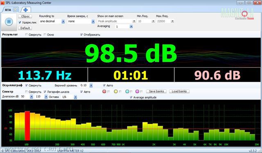Select the magenta memory bank icon
Viewport: 262px width, 153px height.
tap(137, 91)
